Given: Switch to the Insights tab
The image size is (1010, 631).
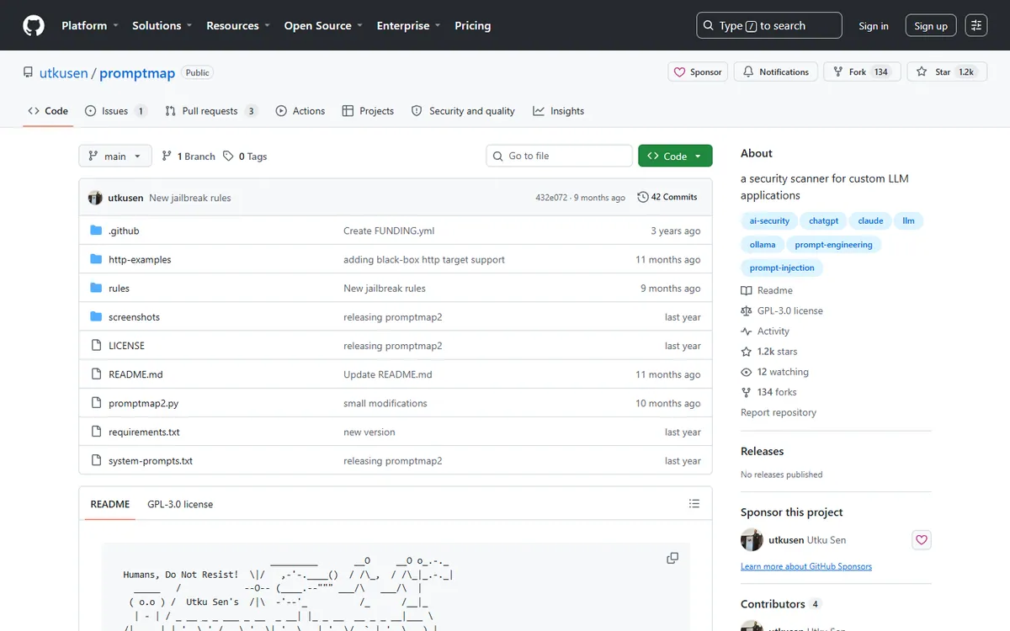Looking at the screenshot, I should [559, 111].
